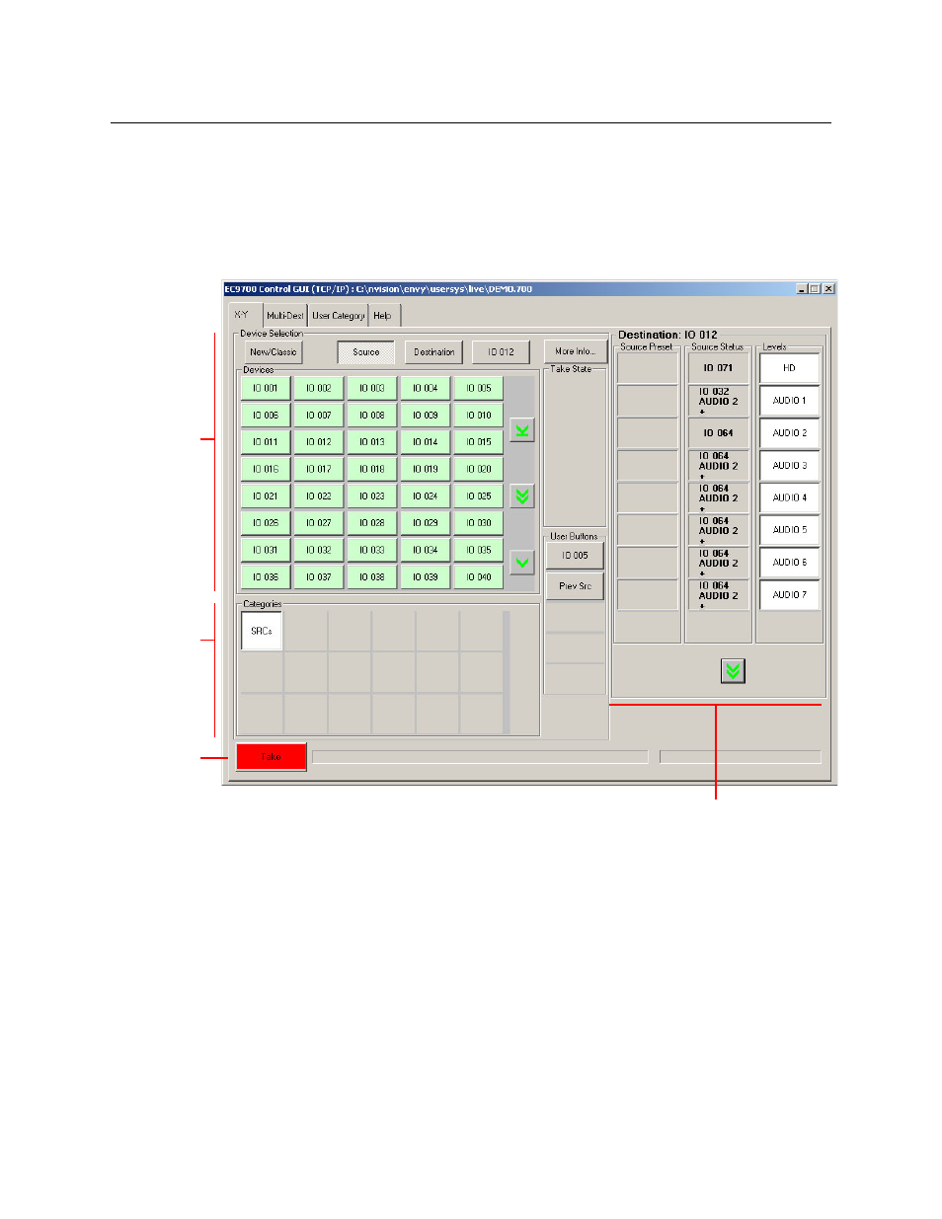The image size is (942, 1219).
Task: Select device IO 011
Action: (265, 442)
